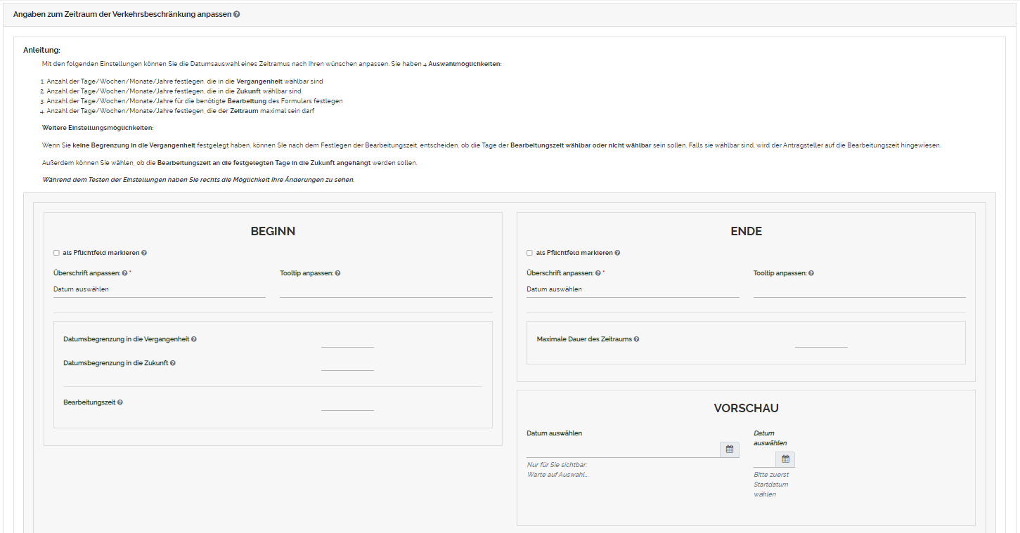Click the Vergangenheit limit number field

pos(347,342)
